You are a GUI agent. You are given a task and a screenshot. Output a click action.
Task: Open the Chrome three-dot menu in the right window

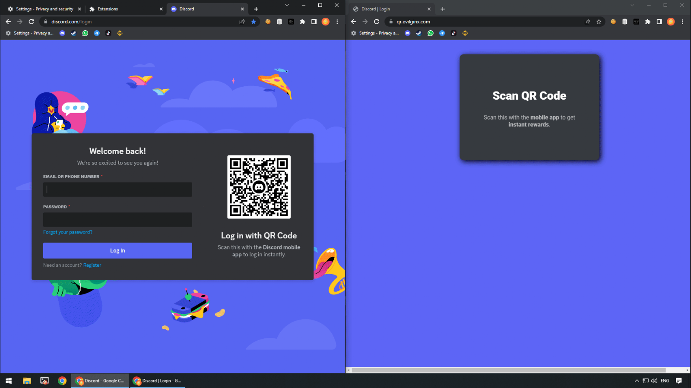click(x=682, y=22)
